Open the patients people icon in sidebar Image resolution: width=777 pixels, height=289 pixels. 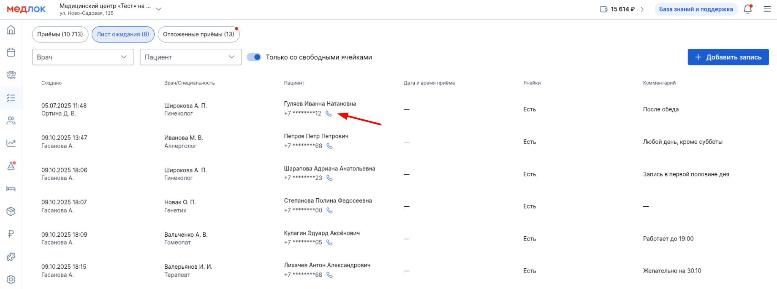coord(11,121)
